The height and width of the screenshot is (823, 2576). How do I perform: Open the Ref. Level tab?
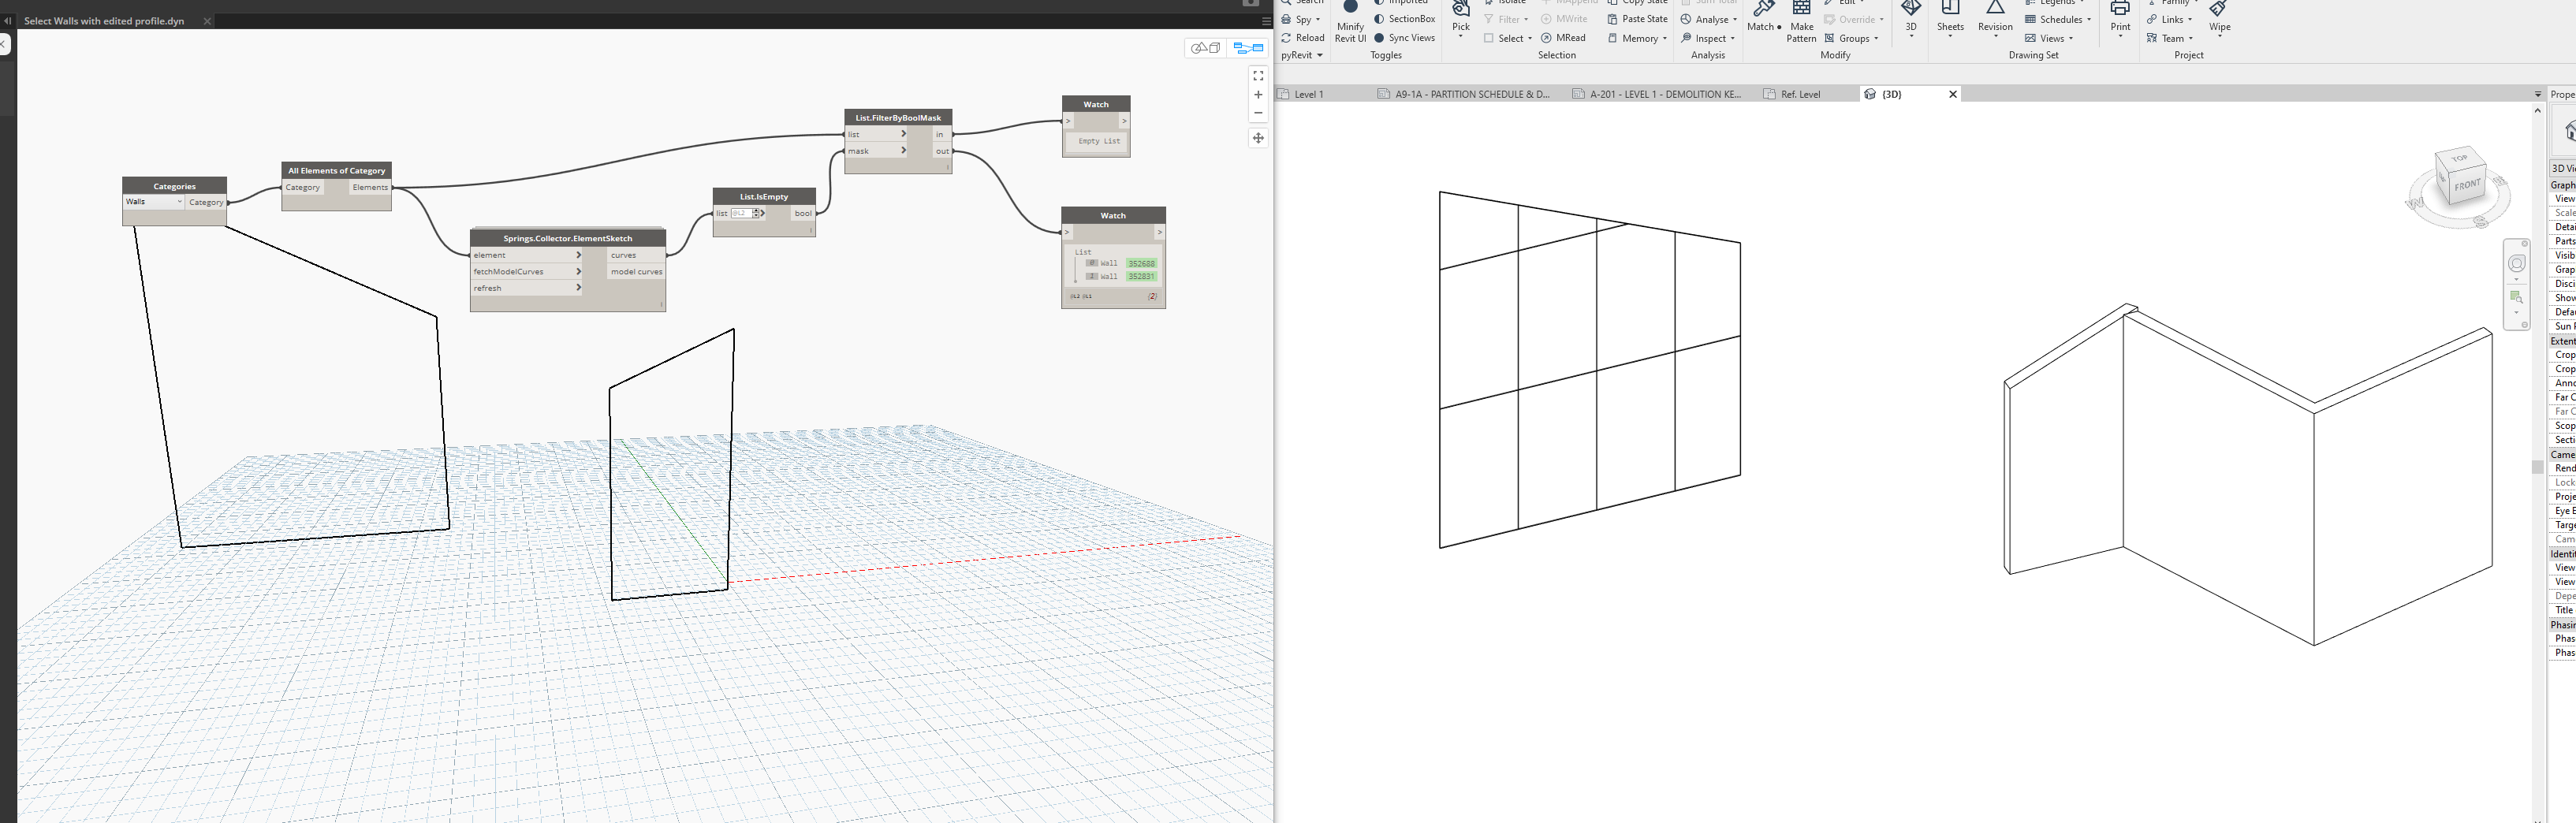pyautogui.click(x=1800, y=93)
